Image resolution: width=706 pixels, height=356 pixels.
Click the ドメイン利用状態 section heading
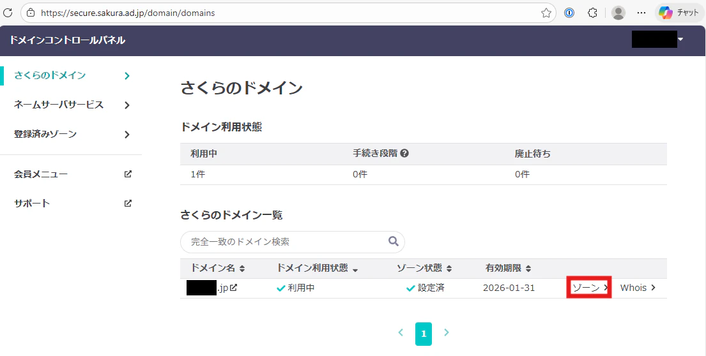[221, 127]
